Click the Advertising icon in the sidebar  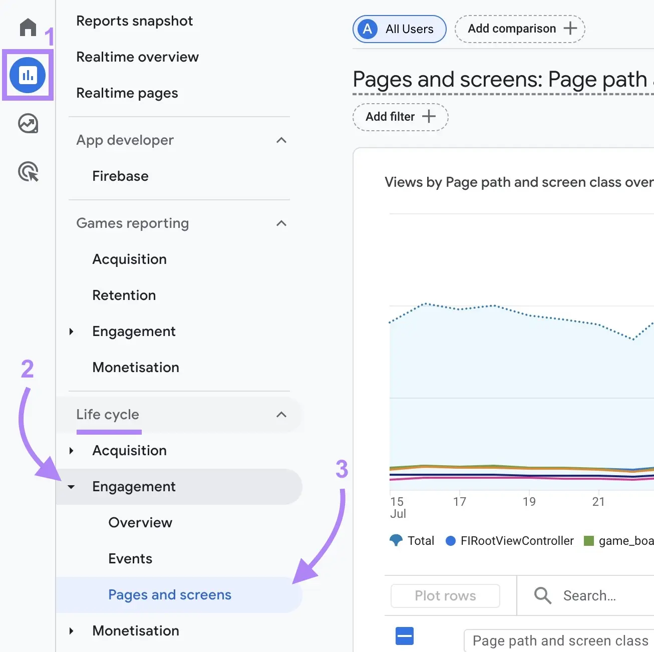pyautogui.click(x=28, y=172)
